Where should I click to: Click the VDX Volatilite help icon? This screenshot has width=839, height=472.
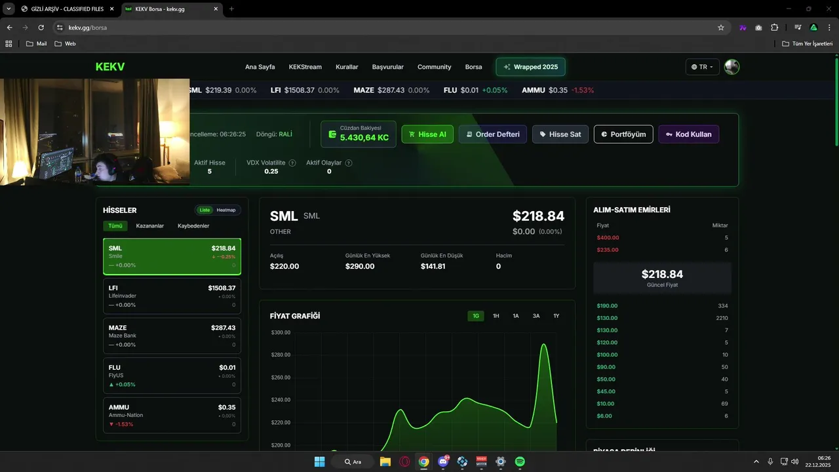292,163
